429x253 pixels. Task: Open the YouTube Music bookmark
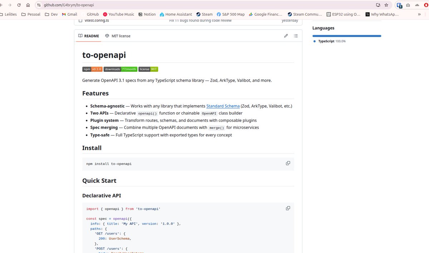click(119, 14)
